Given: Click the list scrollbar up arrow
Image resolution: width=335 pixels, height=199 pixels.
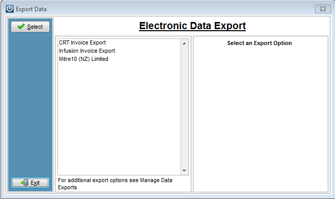Looking at the screenshot, I should (184, 43).
